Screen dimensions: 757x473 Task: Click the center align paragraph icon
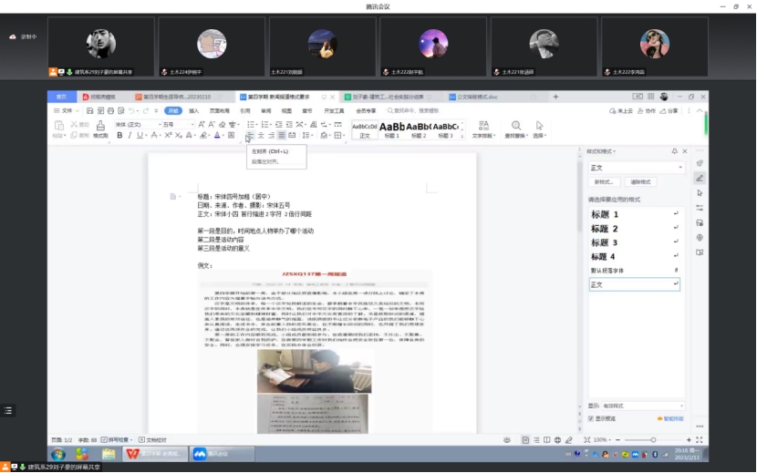coord(260,135)
